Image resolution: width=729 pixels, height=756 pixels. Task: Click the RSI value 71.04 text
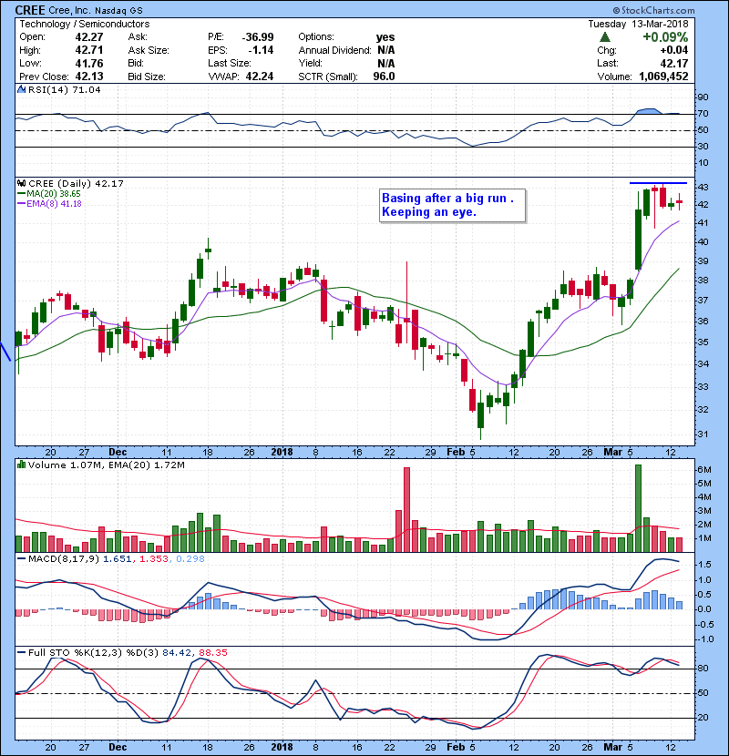pos(85,89)
